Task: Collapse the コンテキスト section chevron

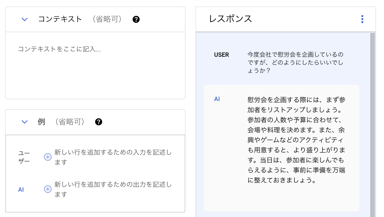Action: 24,19
